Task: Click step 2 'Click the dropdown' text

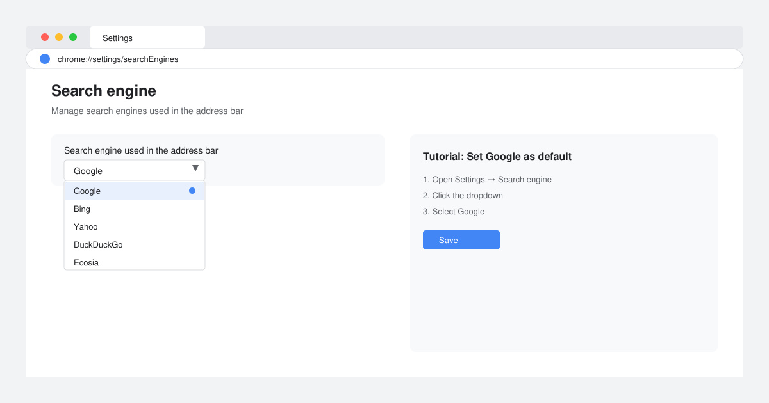Action: pos(463,195)
